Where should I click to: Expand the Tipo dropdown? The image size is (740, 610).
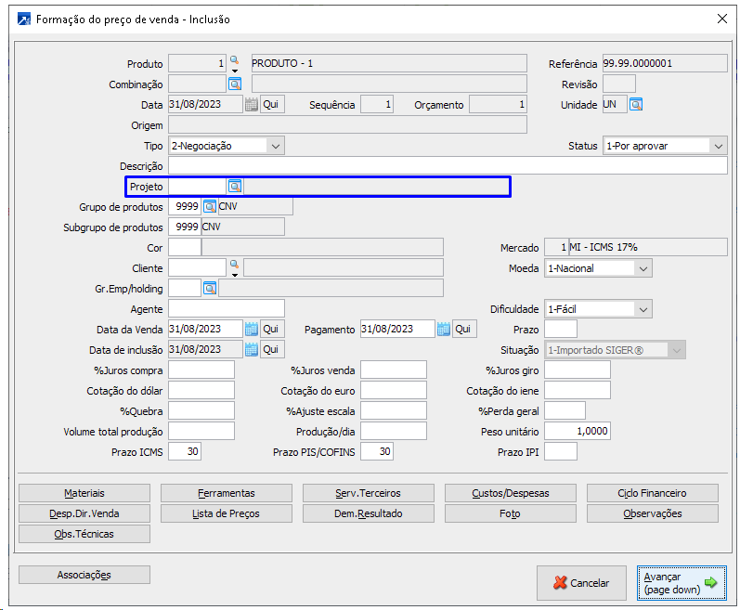(x=274, y=146)
